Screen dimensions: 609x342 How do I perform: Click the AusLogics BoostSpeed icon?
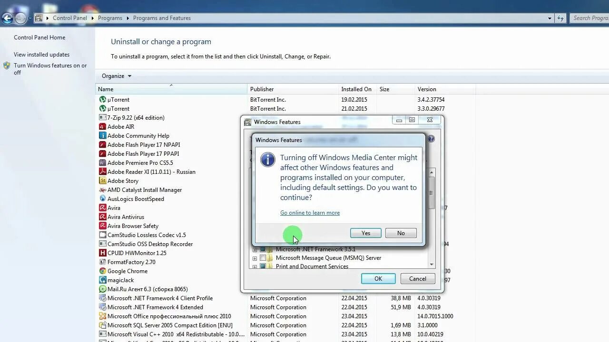coord(102,199)
